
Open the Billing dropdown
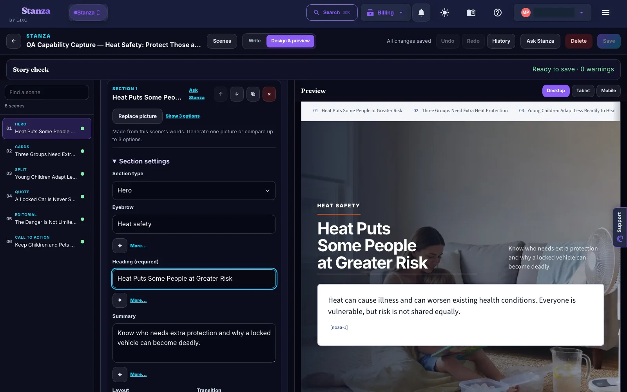(x=386, y=13)
